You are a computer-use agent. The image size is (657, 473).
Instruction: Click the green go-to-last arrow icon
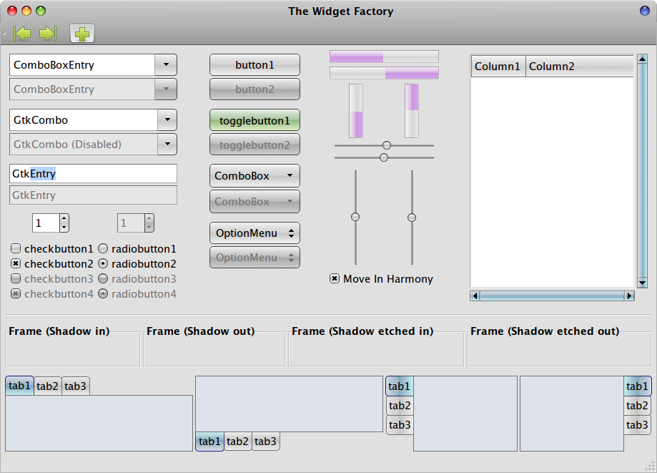(x=48, y=34)
